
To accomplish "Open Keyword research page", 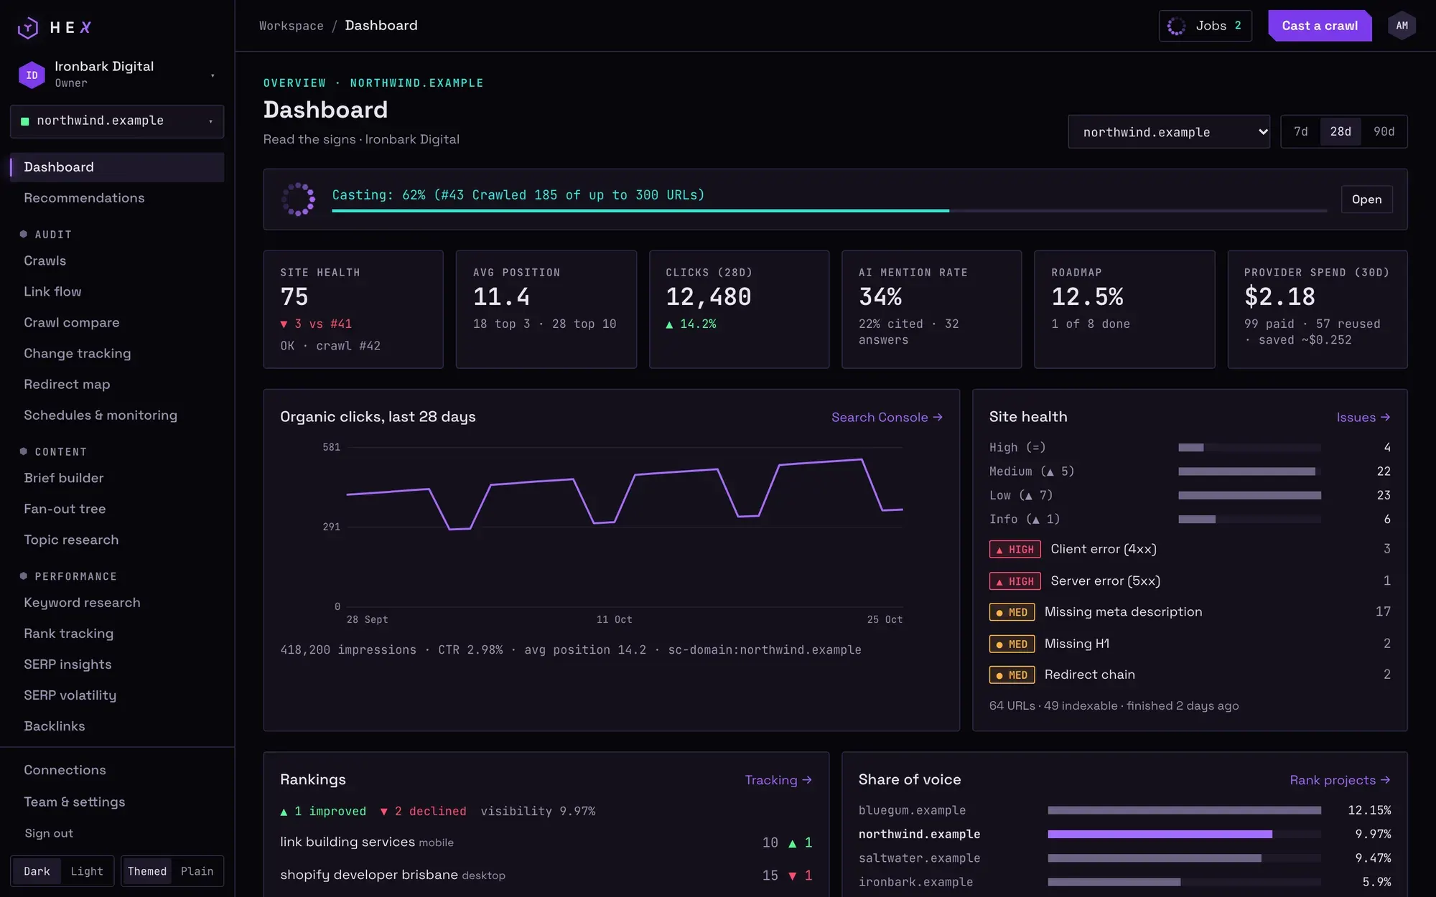I will coord(117,603).
